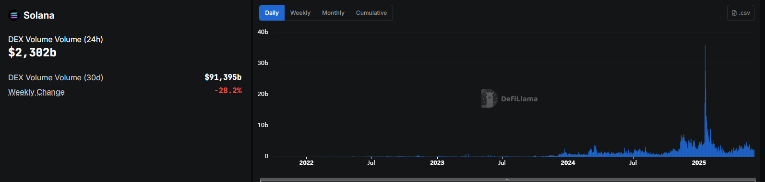Click the DefiLlama llama watermark logo
Screen dimensions: 765x182
(x=489, y=98)
